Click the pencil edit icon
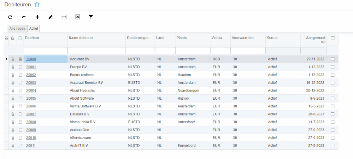Viewport: 353px width, 159px height. 51,17
